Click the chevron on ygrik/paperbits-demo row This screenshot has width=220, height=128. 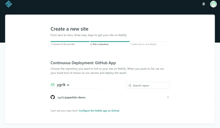pyautogui.click(x=168, y=97)
